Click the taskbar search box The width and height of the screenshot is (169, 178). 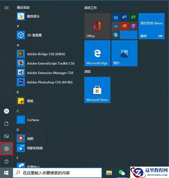coord(57,173)
